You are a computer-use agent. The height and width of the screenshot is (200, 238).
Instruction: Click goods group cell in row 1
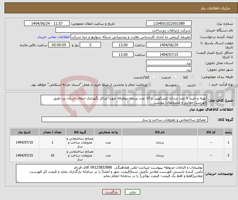tap(80, 142)
